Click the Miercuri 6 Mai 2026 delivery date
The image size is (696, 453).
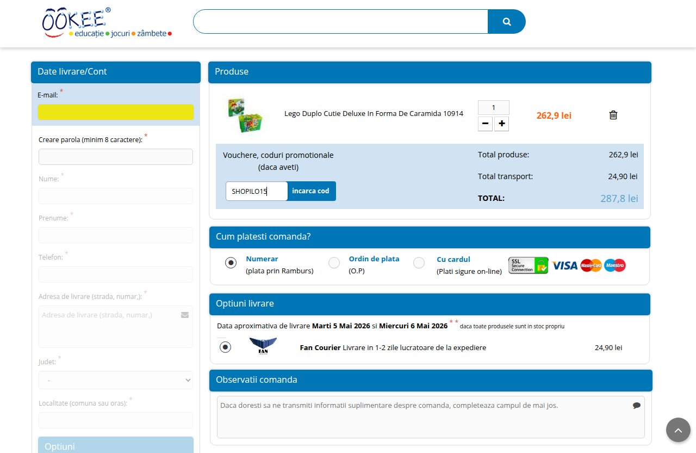(x=413, y=326)
